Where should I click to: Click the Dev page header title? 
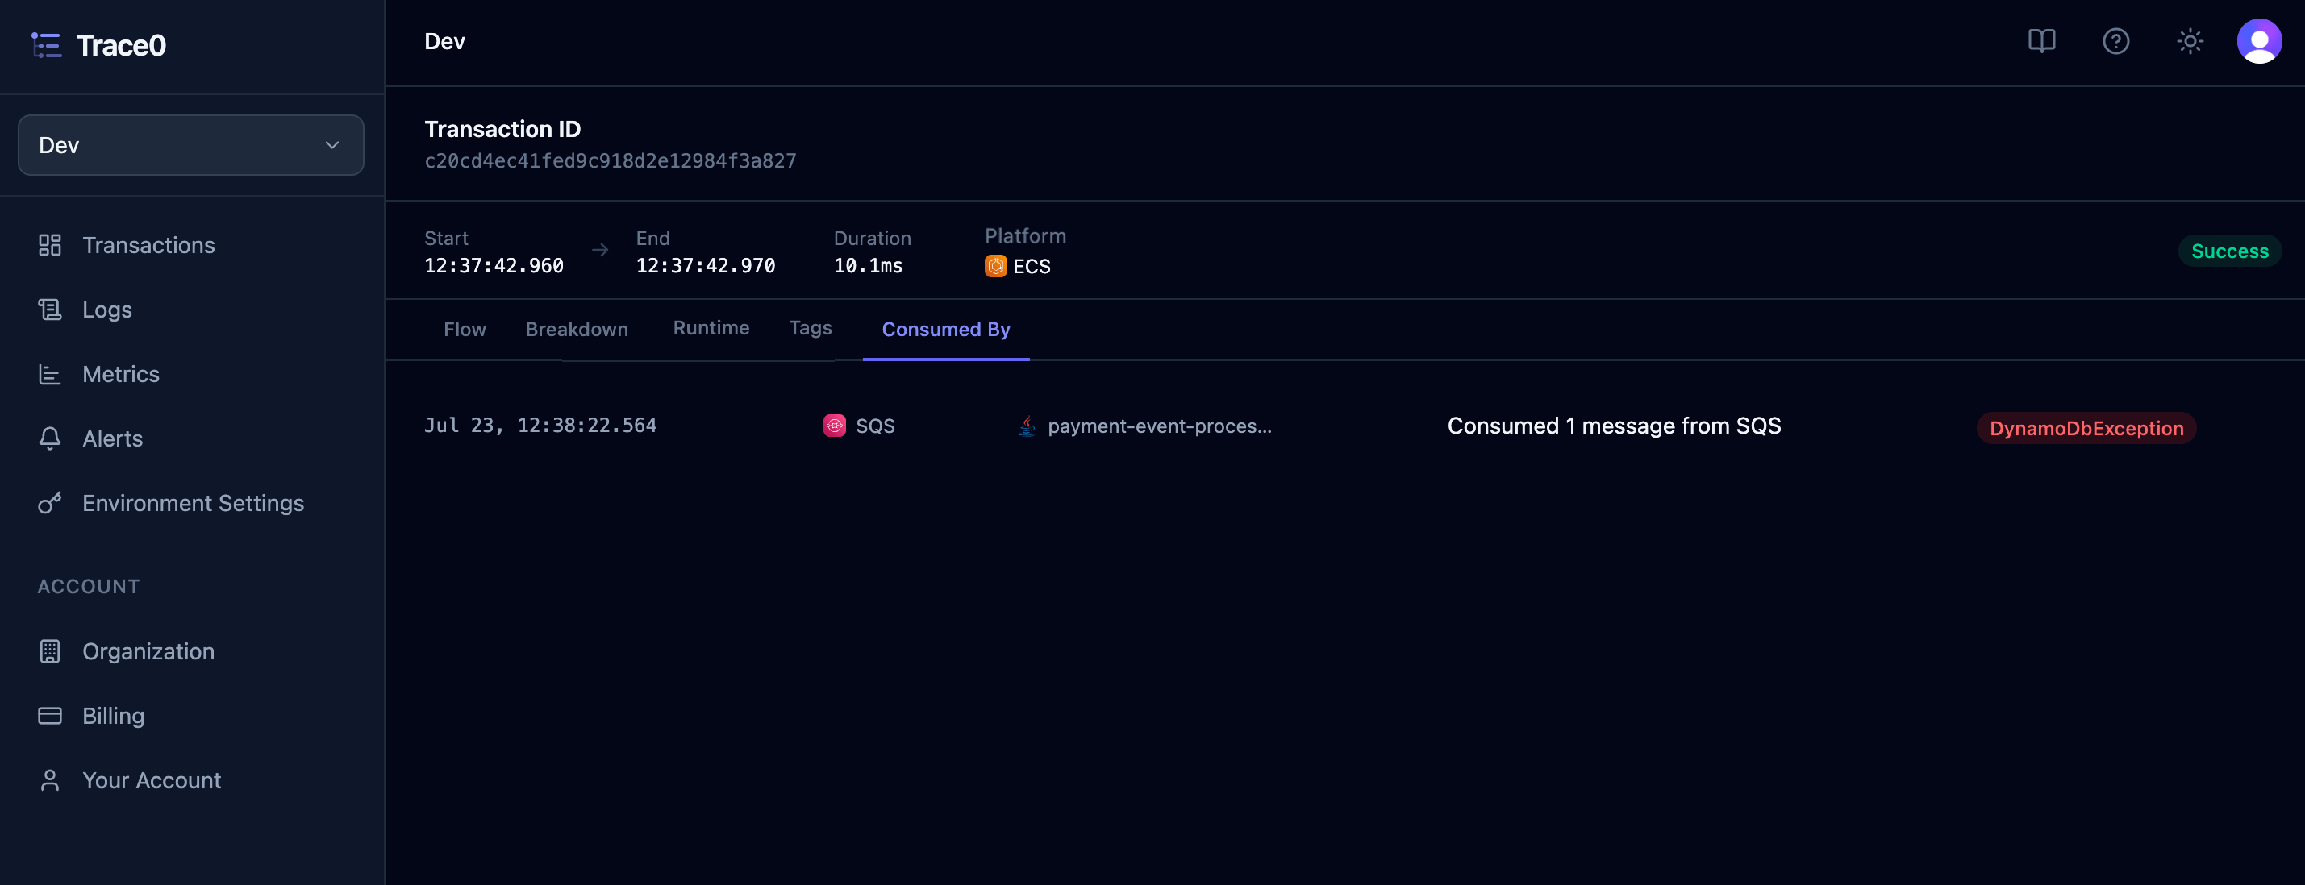point(444,41)
